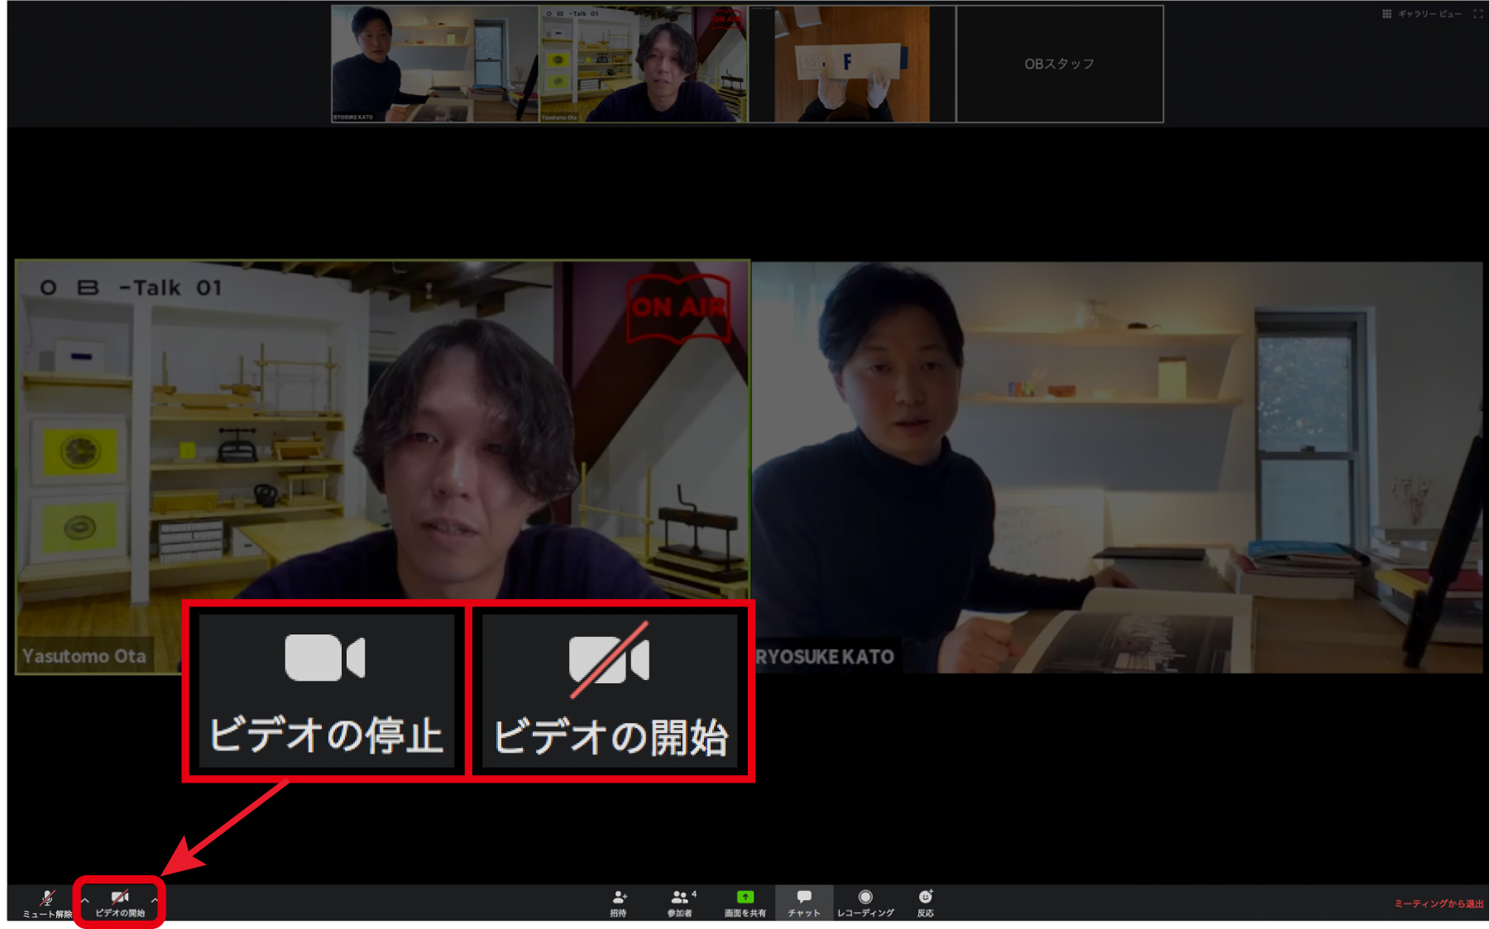Switch to gallery view (ギャラリービュー)

pyautogui.click(x=1422, y=14)
